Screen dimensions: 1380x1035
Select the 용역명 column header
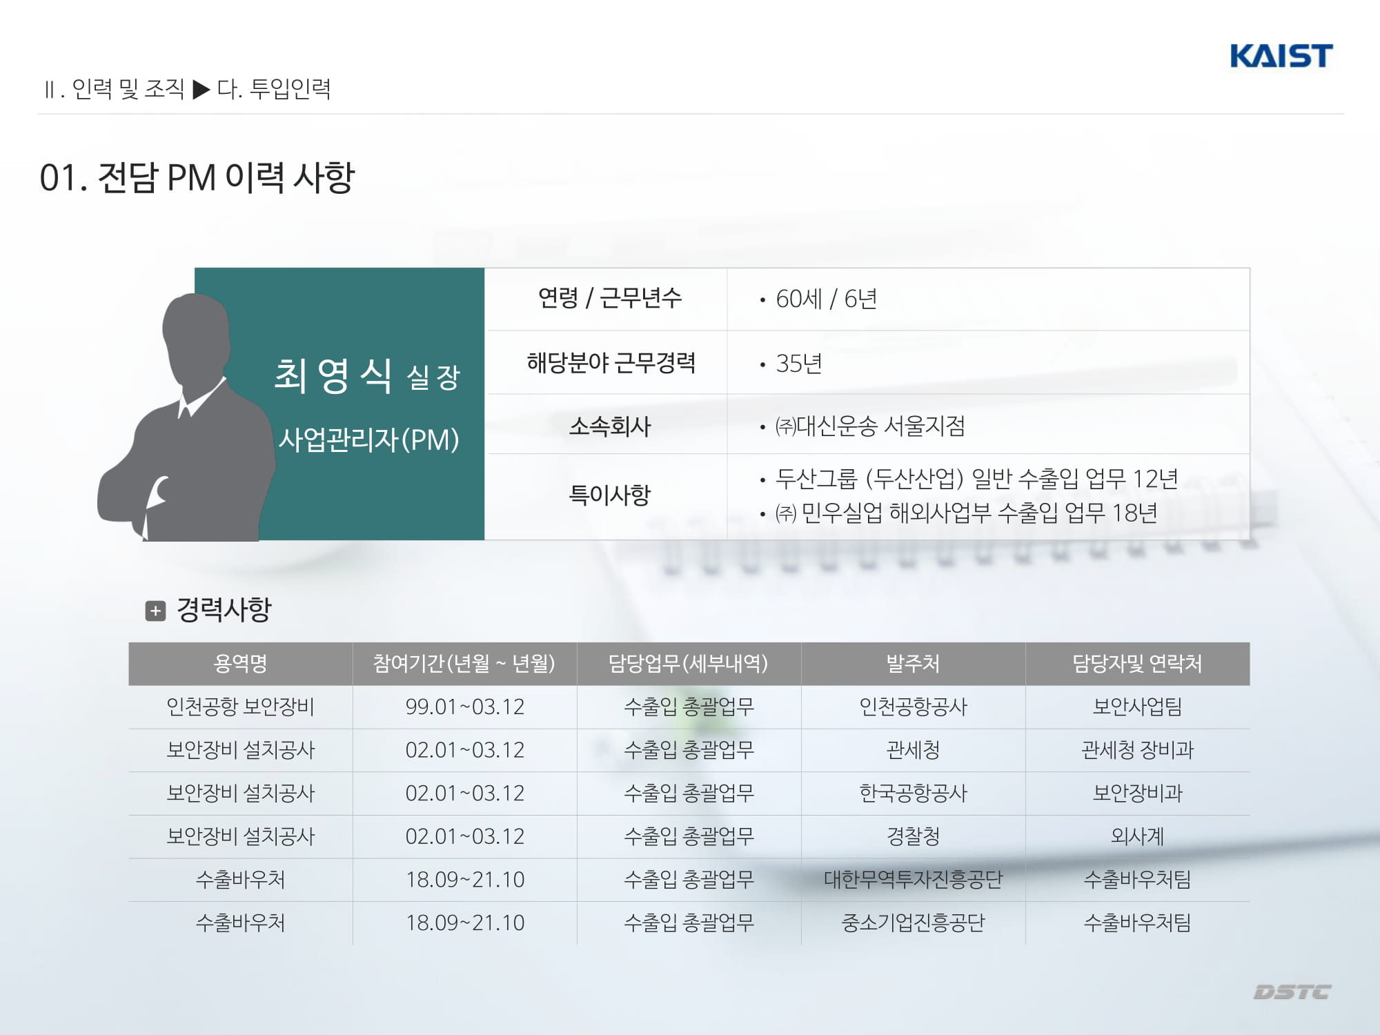click(240, 664)
